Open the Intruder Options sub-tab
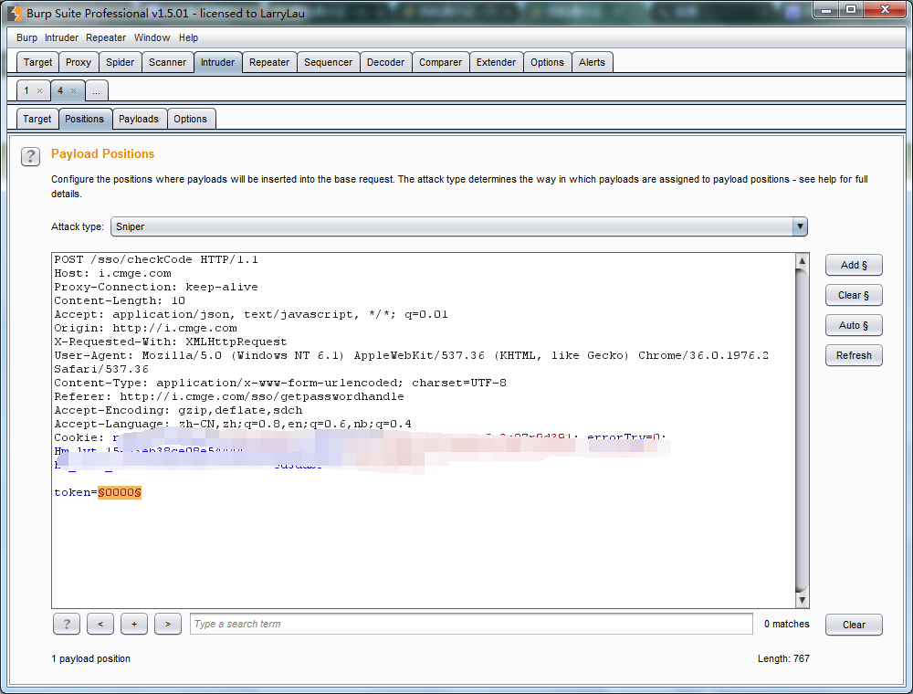This screenshot has height=694, width=913. (191, 119)
